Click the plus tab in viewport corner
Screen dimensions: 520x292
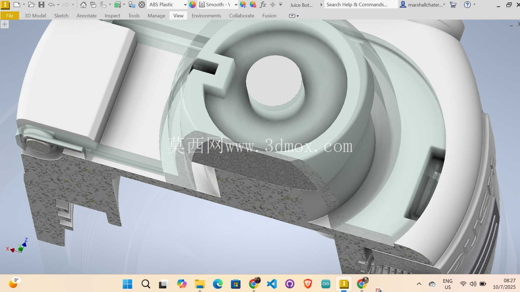coord(4,24)
